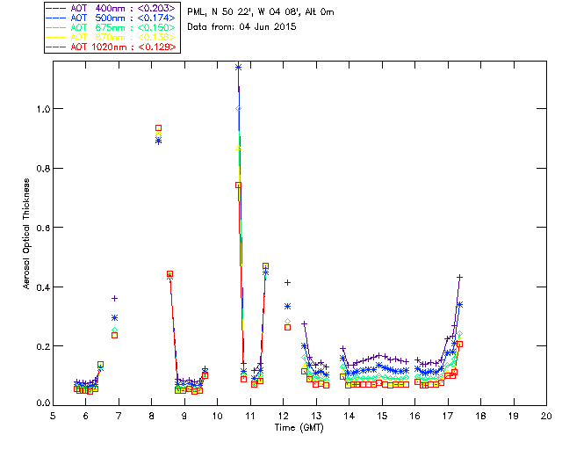Image resolution: width=562 pixels, height=450 pixels.
Task: Click the 'Time (GMT)' axis label
Action: tap(299, 427)
